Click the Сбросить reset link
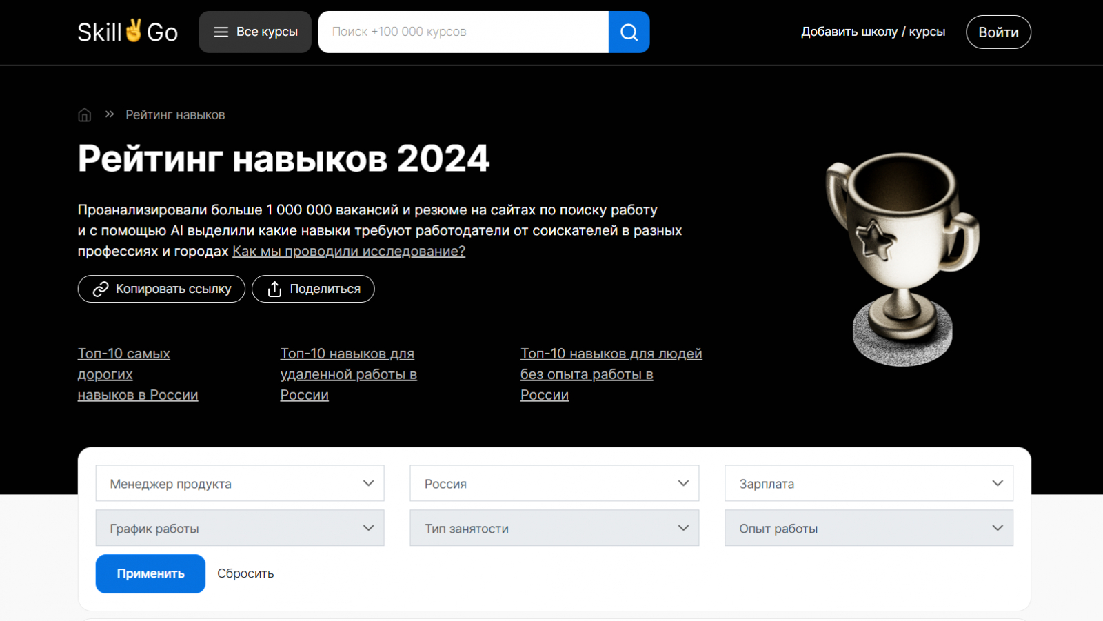 tap(245, 573)
